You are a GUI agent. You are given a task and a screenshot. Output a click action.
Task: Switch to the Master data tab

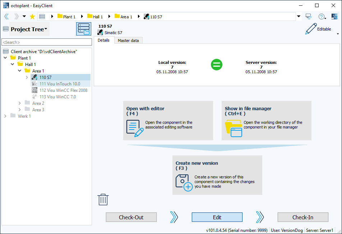(128, 41)
